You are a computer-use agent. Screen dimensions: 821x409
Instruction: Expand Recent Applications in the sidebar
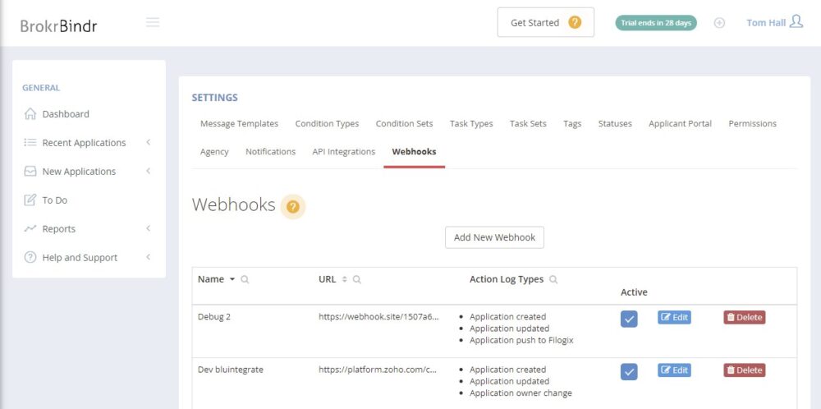click(x=84, y=143)
